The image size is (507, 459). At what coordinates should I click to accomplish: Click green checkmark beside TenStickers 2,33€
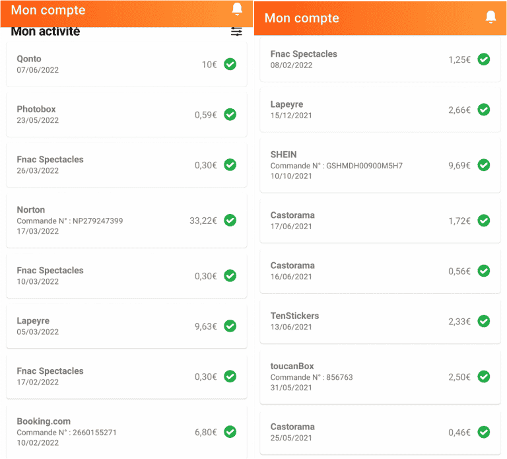[483, 321]
